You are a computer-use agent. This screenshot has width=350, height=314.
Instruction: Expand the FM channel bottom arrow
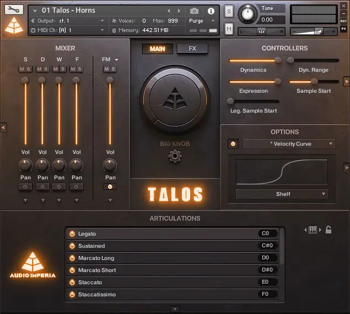110,200
